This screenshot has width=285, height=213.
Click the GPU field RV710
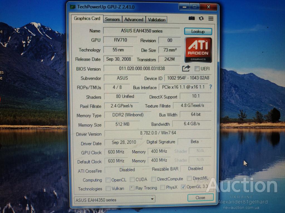click(x=120, y=40)
